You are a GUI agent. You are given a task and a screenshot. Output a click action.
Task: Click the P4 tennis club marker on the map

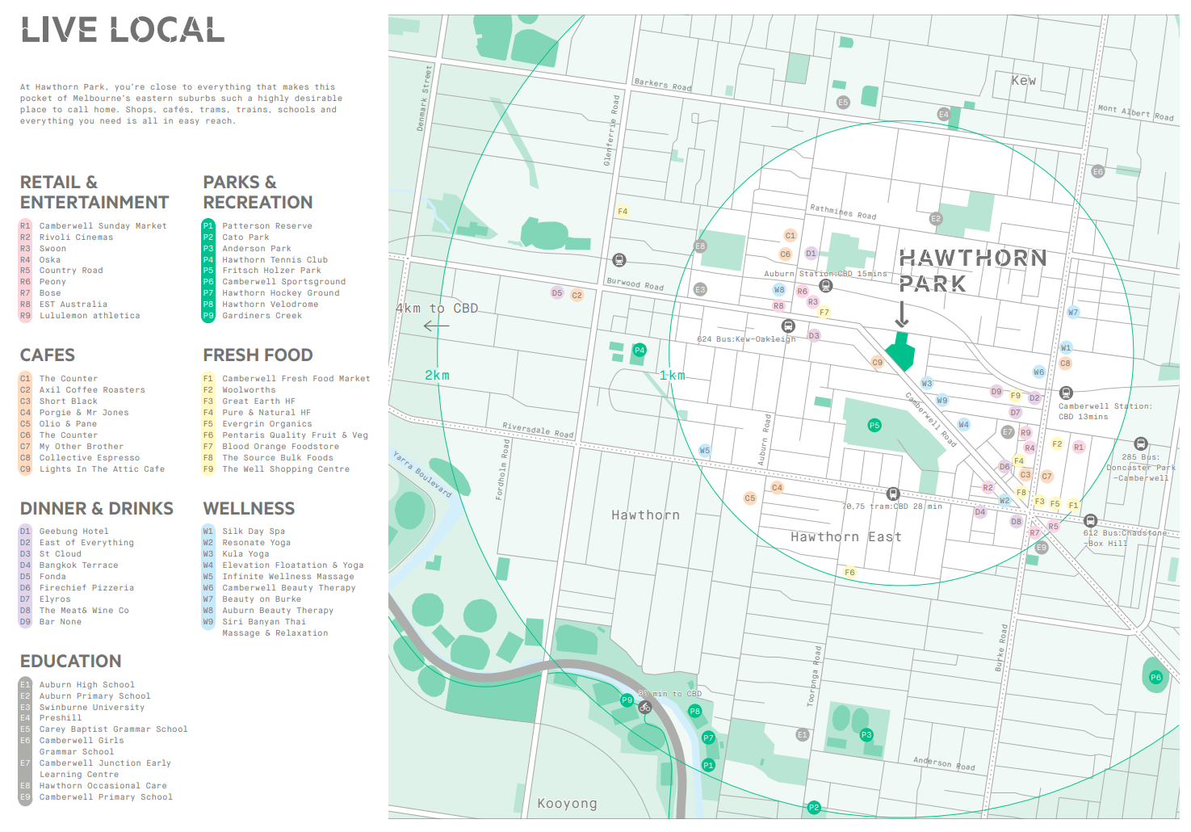coord(640,350)
